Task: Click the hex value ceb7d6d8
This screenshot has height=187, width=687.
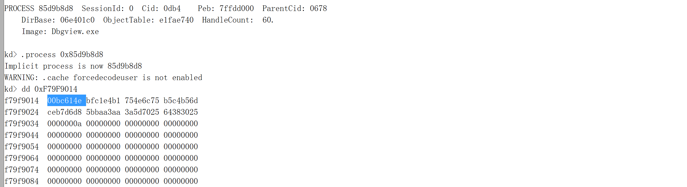Action: [65, 112]
